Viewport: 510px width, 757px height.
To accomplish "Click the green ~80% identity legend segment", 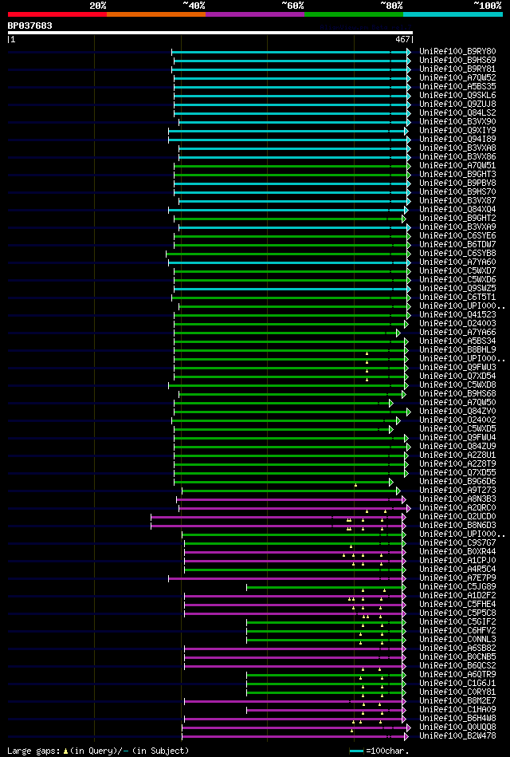I will tap(354, 14).
